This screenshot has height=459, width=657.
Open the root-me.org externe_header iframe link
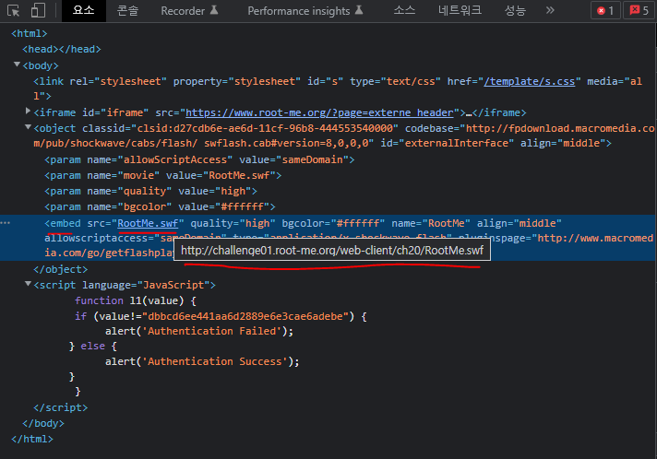[319, 112]
